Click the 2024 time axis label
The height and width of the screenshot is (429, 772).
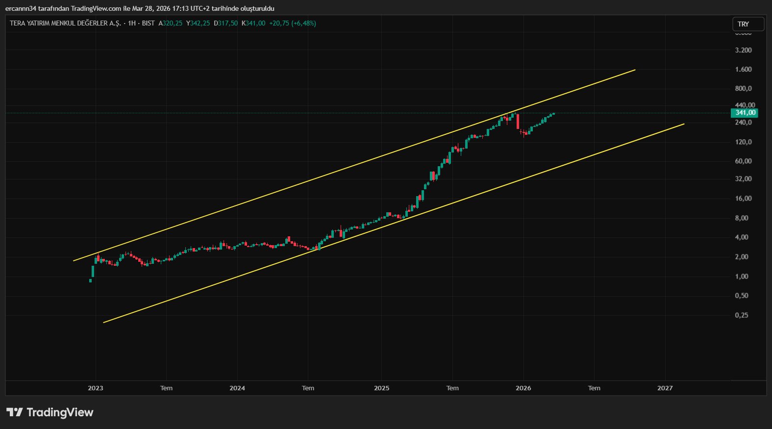click(x=237, y=388)
